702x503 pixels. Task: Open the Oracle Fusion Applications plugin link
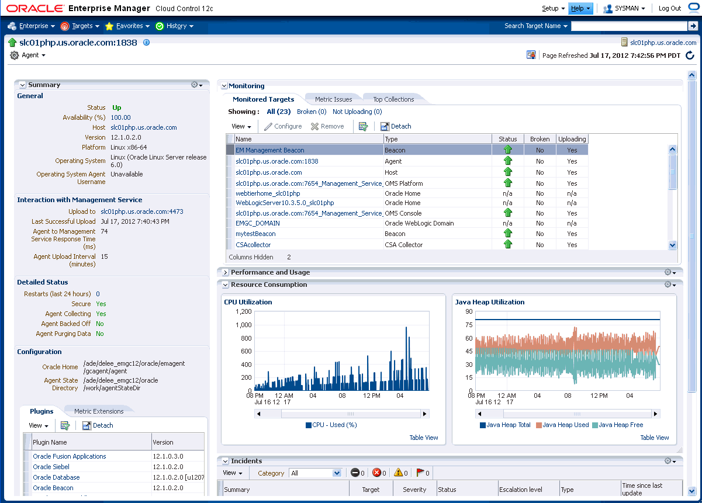70,456
